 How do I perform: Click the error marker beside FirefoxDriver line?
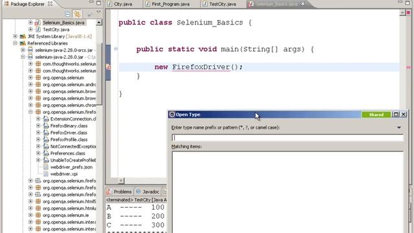[x=108, y=67]
